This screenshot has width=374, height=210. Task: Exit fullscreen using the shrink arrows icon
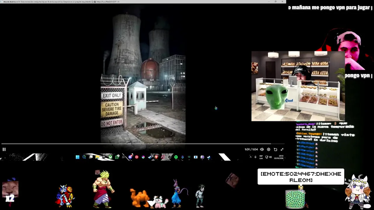pos(282,149)
